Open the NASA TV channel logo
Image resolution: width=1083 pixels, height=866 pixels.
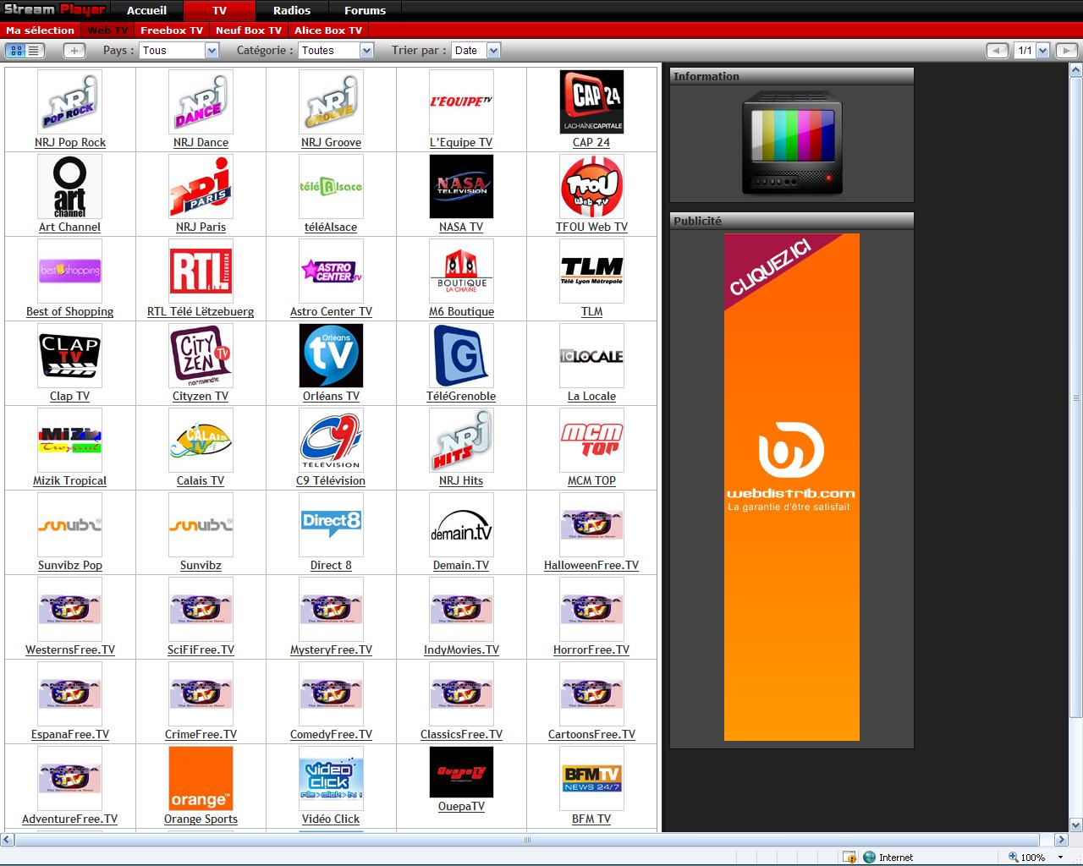pos(461,187)
